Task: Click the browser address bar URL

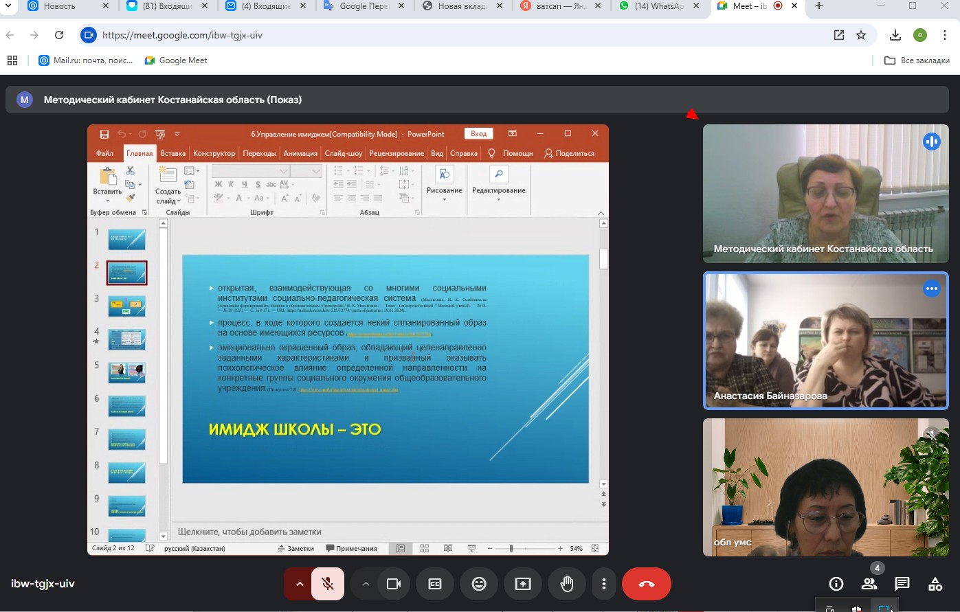Action: click(182, 35)
